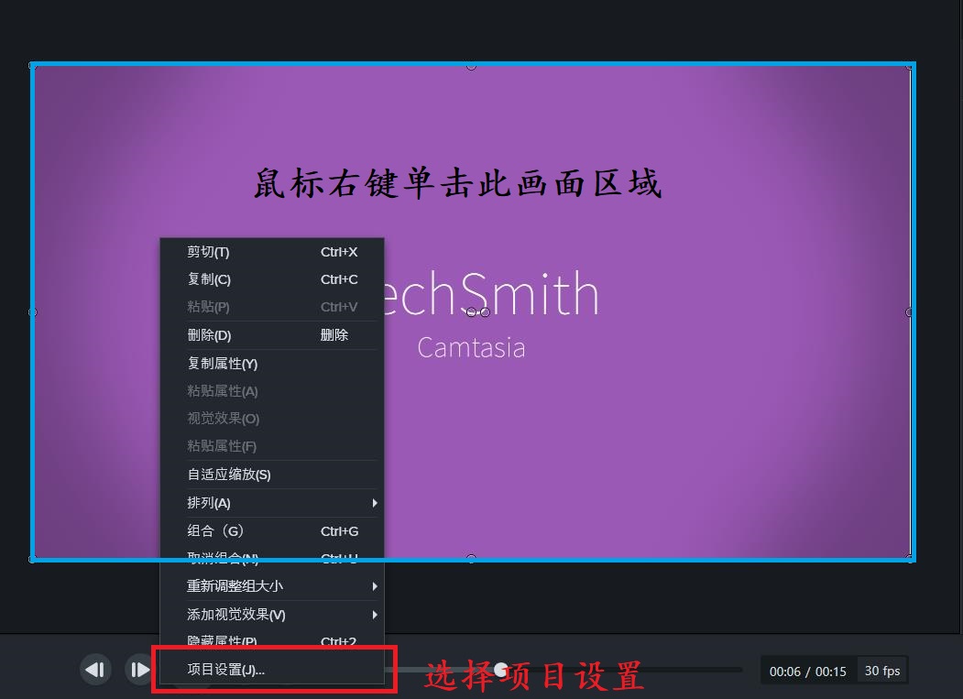The height and width of the screenshot is (699, 963).
Task: Click the left-edge selection handle of the clip
Action: click(33, 312)
